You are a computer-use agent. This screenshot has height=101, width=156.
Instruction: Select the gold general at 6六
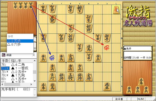coord(70,58)
